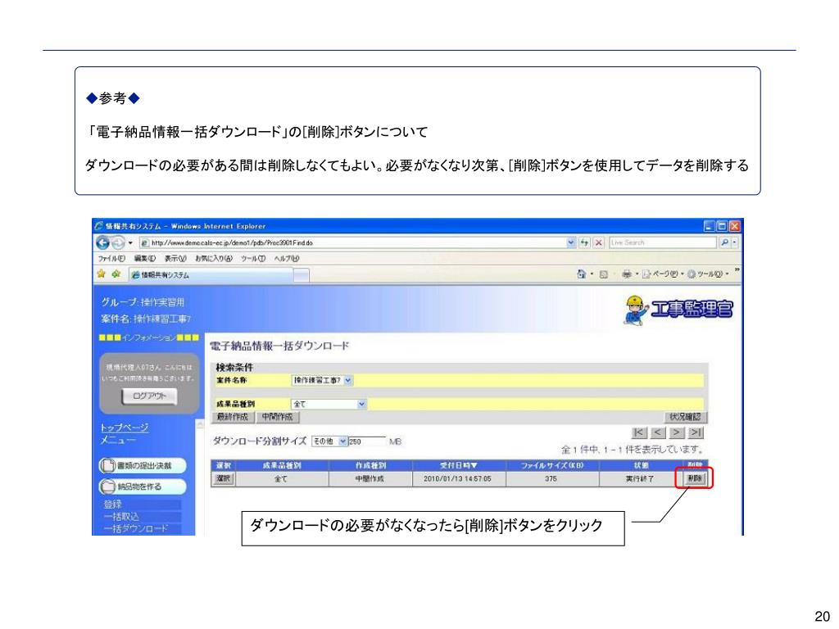Go to previous results page

click(658, 432)
